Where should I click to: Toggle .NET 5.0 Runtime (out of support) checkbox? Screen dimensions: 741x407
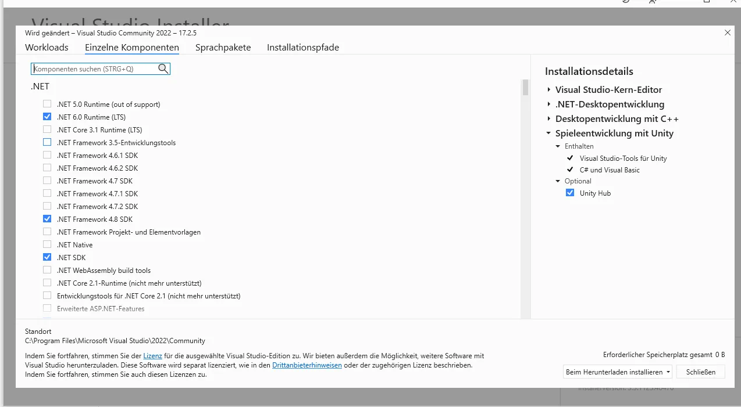pyautogui.click(x=47, y=104)
